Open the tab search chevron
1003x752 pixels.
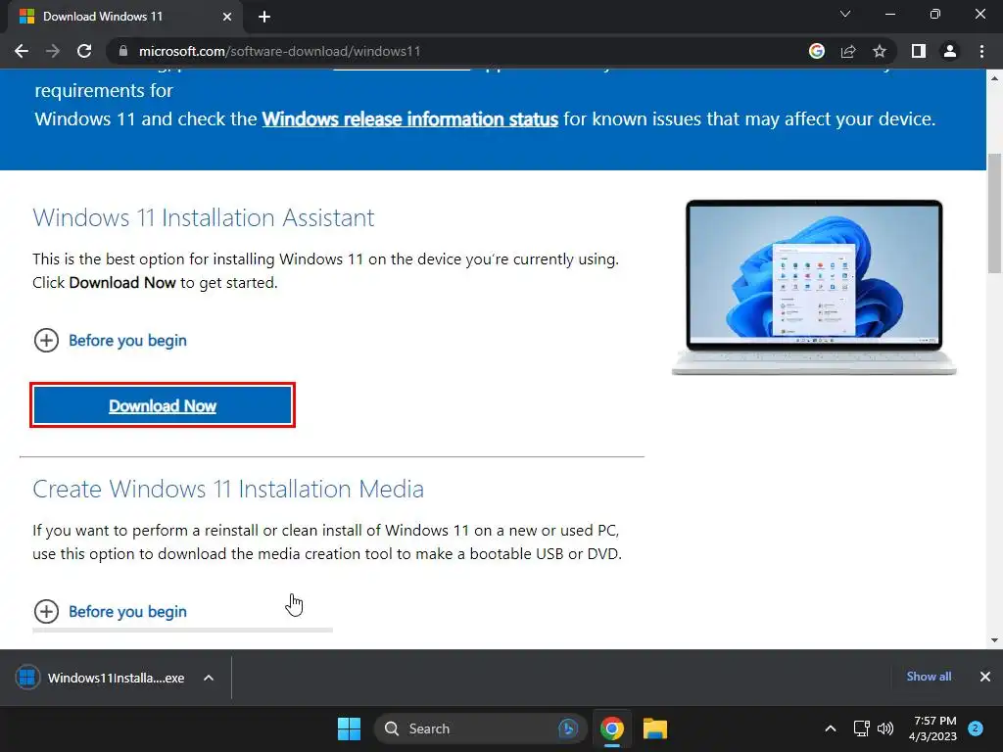coord(845,14)
